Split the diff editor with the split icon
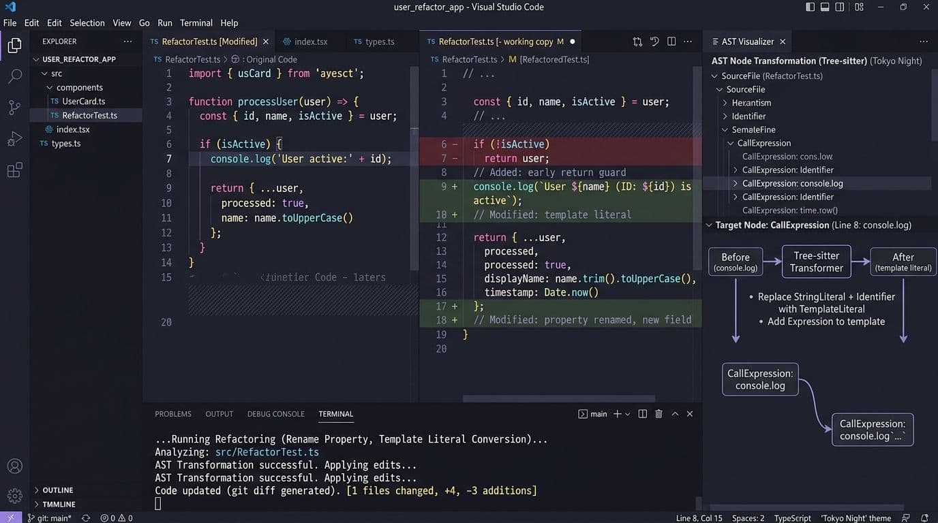This screenshot has height=523, width=938. (x=671, y=42)
